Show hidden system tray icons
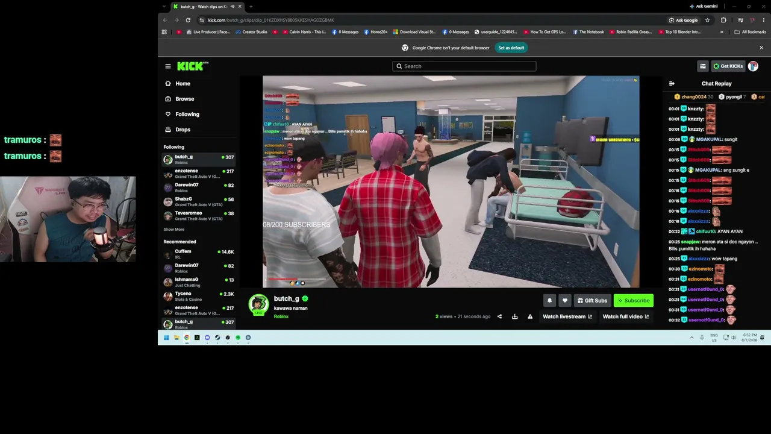Screen dimensions: 771x434 (x=691, y=338)
